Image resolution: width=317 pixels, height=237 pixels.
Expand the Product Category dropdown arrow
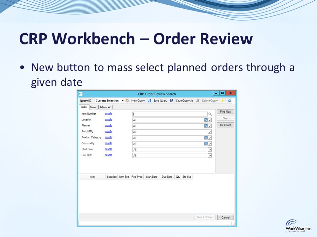coord(210,138)
